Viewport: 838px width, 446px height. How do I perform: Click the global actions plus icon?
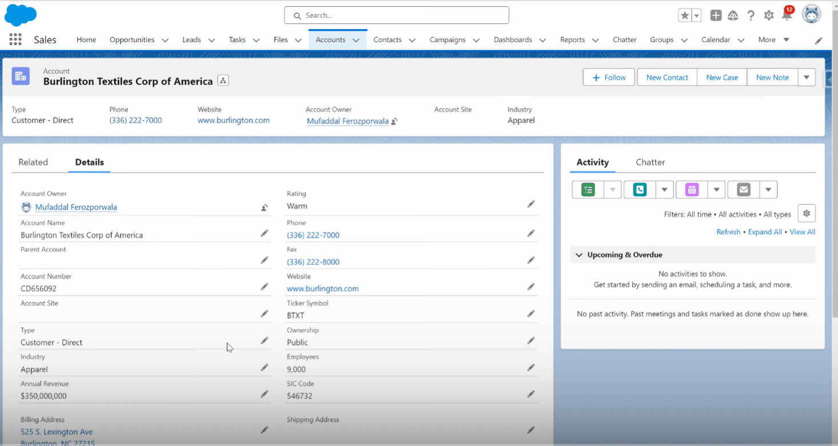click(x=716, y=15)
